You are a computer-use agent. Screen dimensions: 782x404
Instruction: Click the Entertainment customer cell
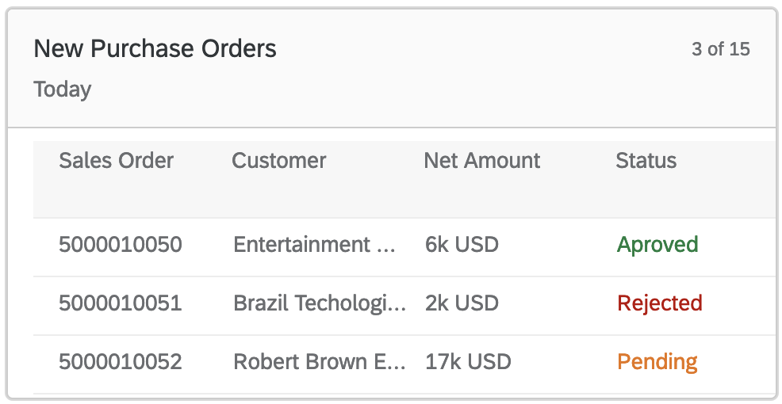(314, 245)
